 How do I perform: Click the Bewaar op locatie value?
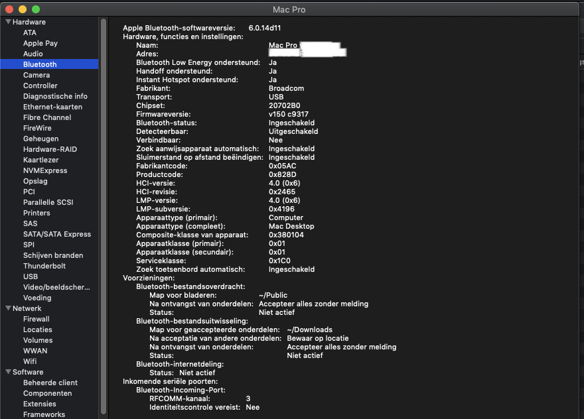(x=318, y=338)
